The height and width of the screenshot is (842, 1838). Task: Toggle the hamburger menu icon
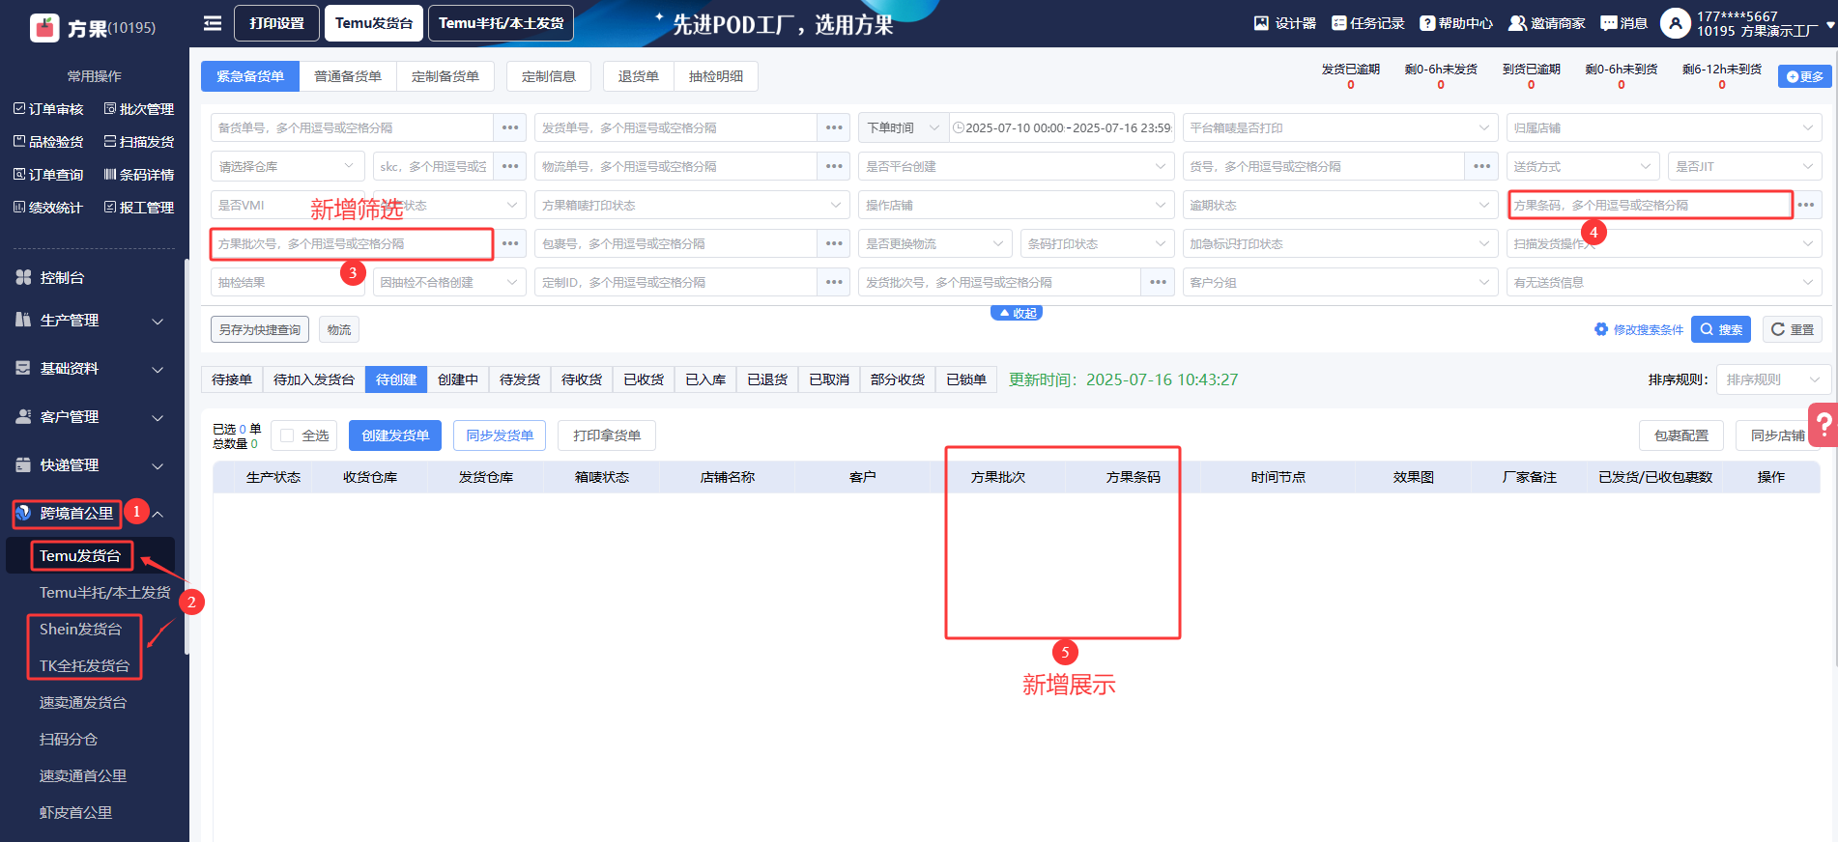[x=213, y=23]
